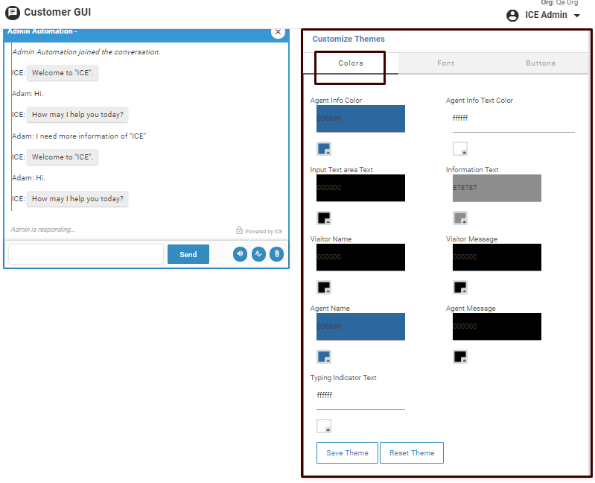Click the sound speaker icon in chat
The height and width of the screenshot is (483, 595).
coord(240,254)
